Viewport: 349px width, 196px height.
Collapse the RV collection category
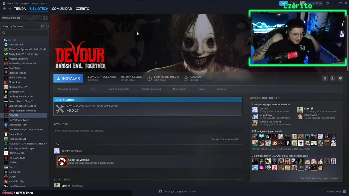pos(2,40)
